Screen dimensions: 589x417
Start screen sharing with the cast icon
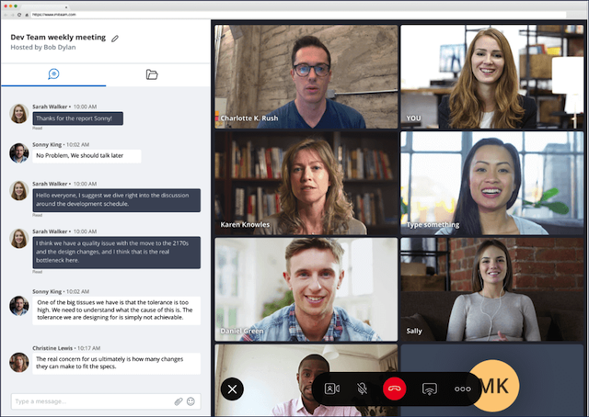click(430, 389)
